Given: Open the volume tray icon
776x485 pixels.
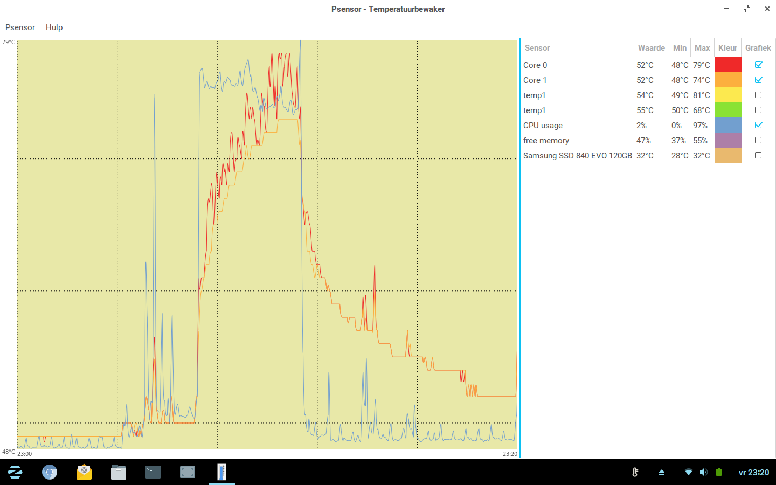Looking at the screenshot, I should click(703, 472).
